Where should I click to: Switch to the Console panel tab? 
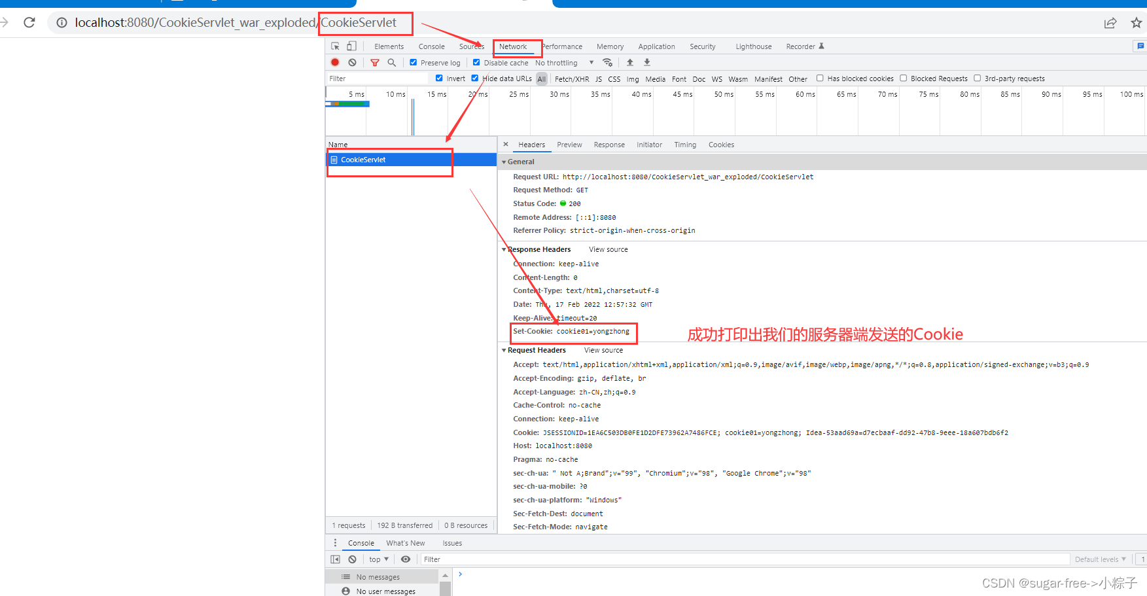click(431, 46)
